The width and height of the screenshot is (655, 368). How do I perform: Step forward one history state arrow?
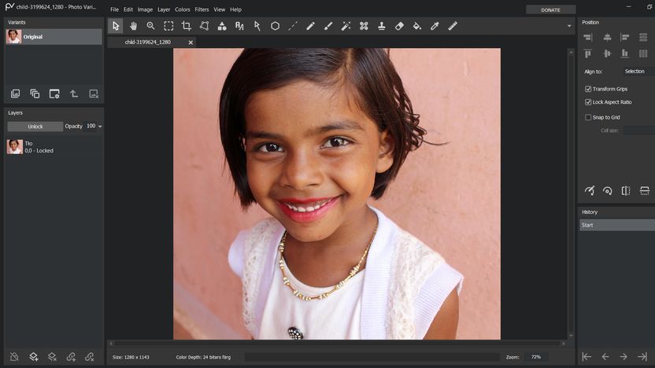tap(624, 357)
